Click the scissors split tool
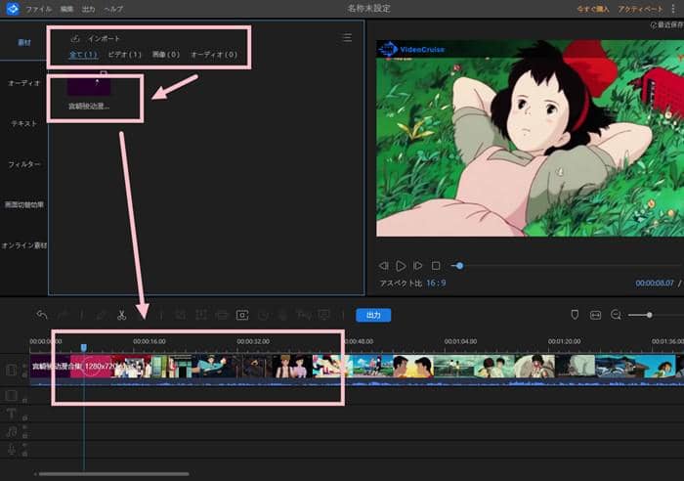 122,315
